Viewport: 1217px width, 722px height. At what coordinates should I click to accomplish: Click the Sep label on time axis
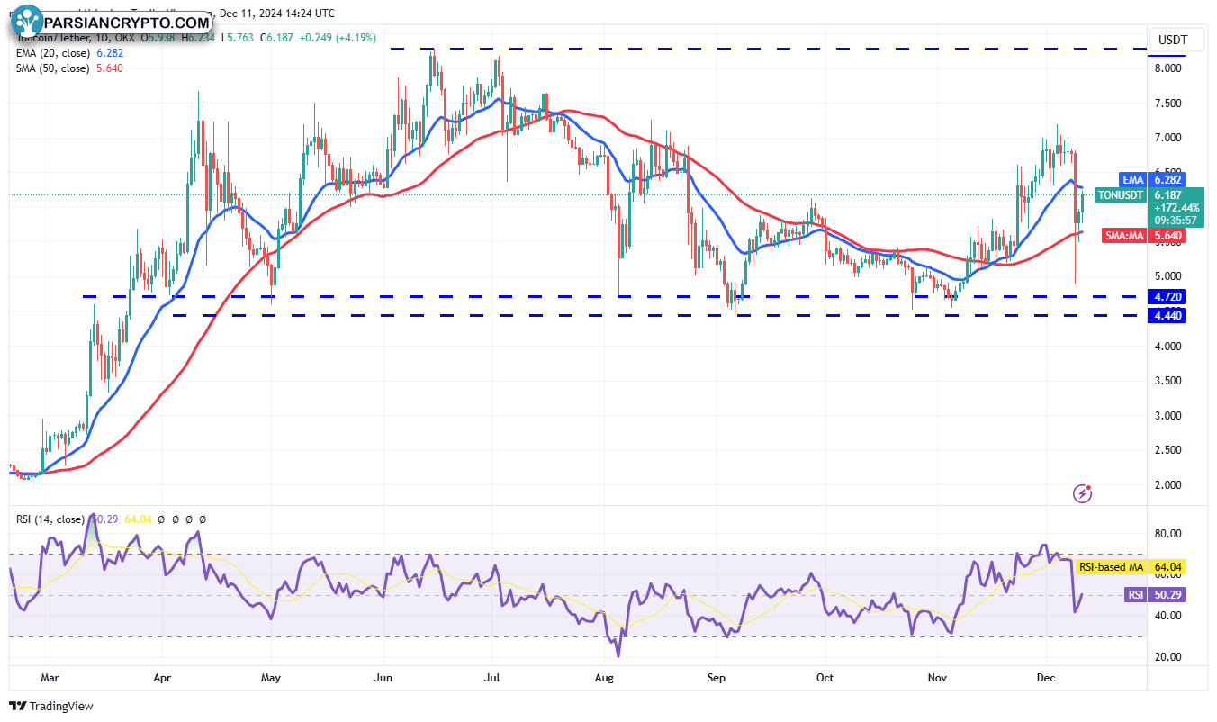pyautogui.click(x=717, y=676)
